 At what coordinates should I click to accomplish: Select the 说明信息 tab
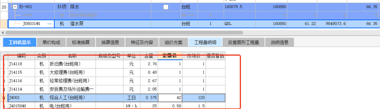coord(280,42)
